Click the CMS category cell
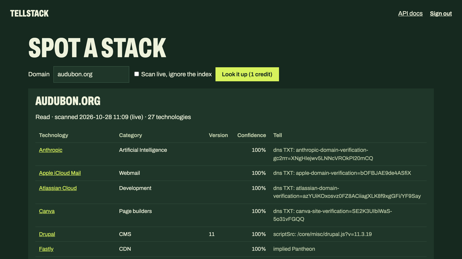The height and width of the screenshot is (259, 462). pyautogui.click(x=125, y=234)
